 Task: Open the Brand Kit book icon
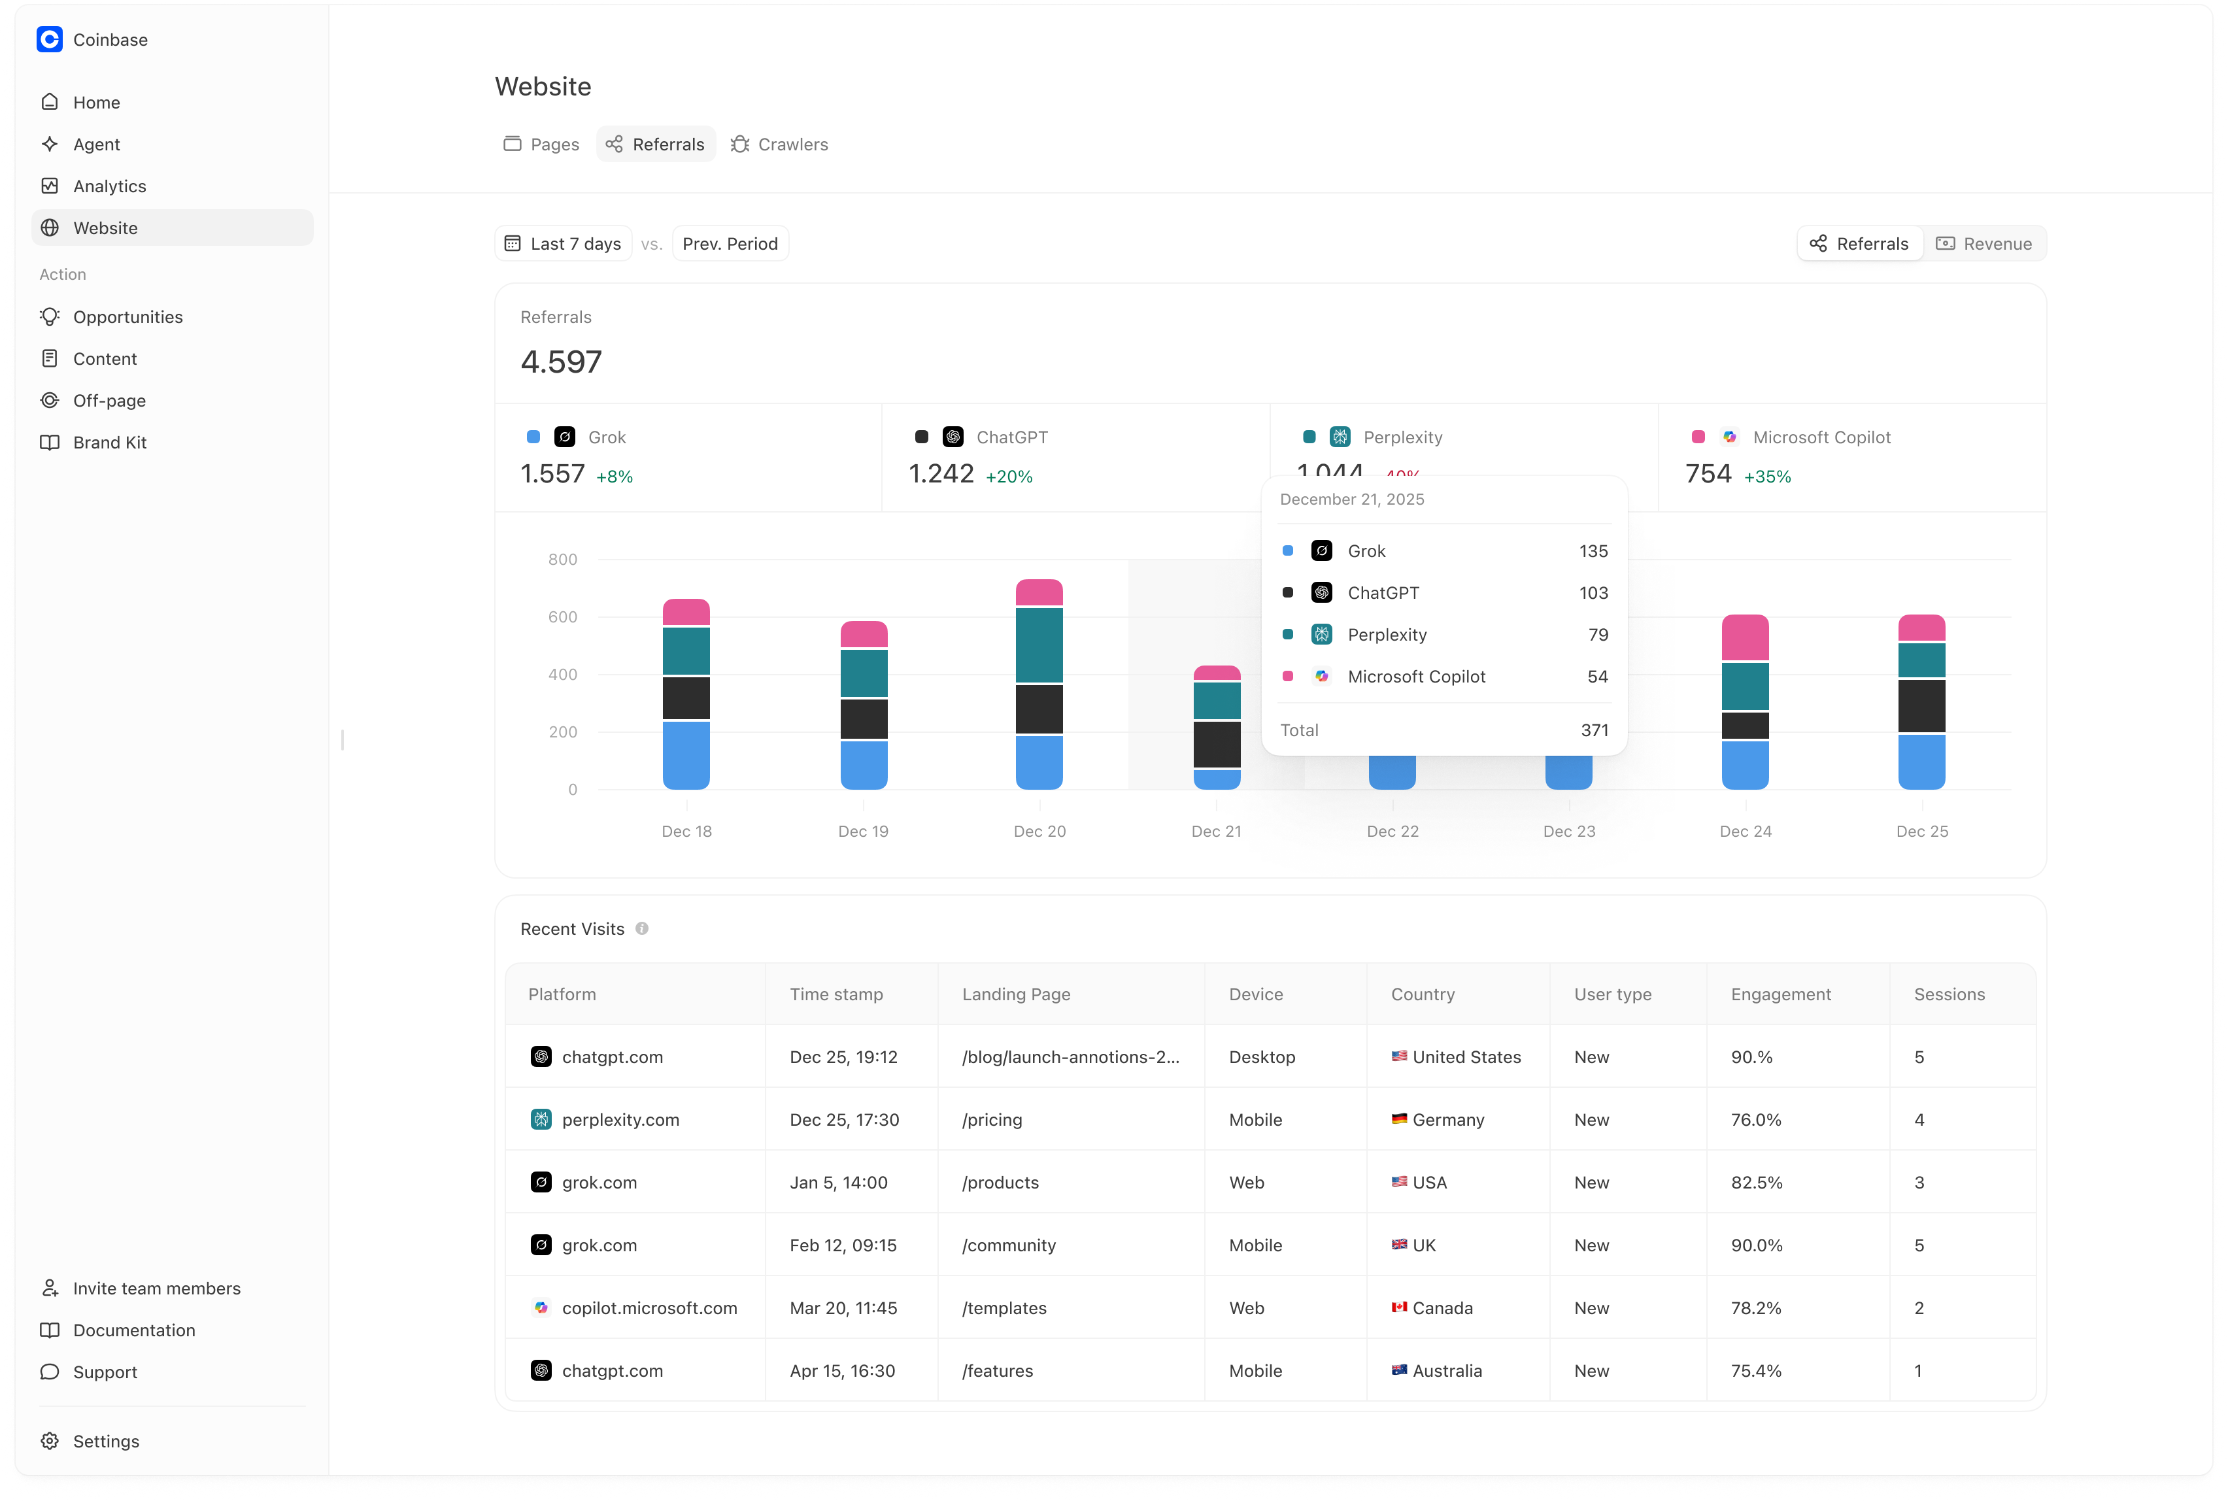(x=50, y=442)
